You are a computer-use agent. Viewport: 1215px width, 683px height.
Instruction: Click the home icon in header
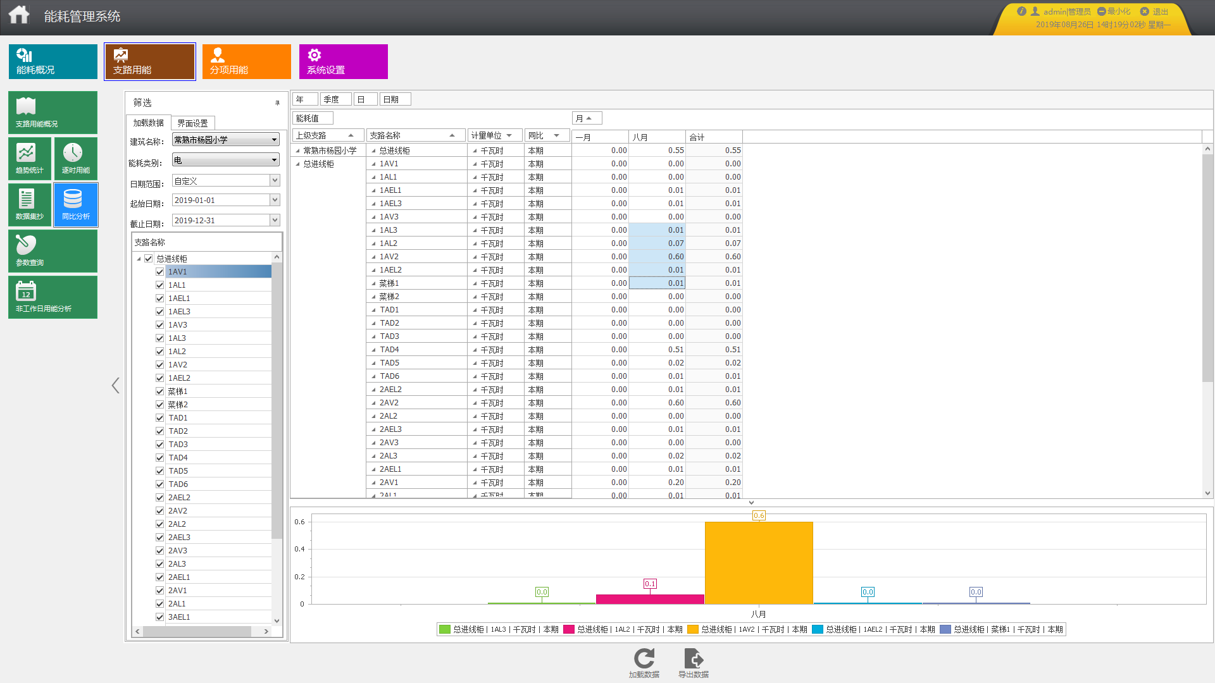(x=19, y=15)
